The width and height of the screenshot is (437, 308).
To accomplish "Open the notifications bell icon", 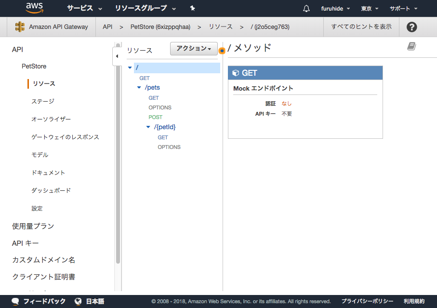I will click(x=306, y=8).
